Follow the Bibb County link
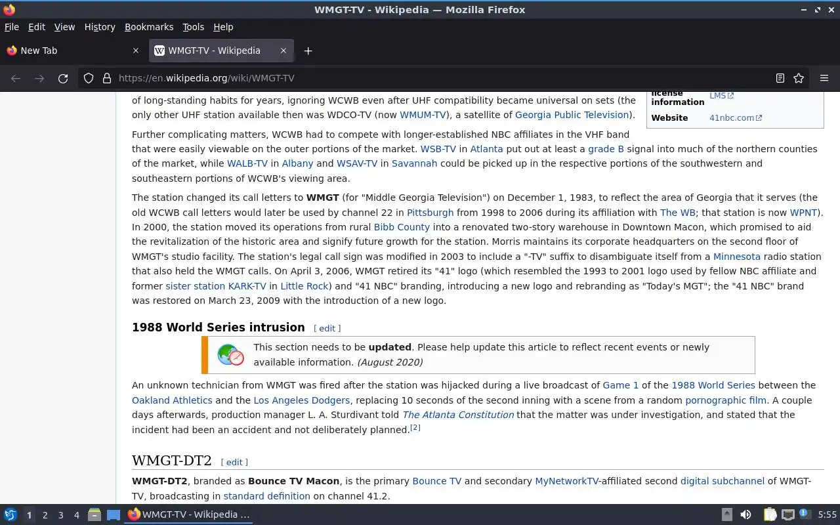The image size is (840, 525). (x=402, y=227)
